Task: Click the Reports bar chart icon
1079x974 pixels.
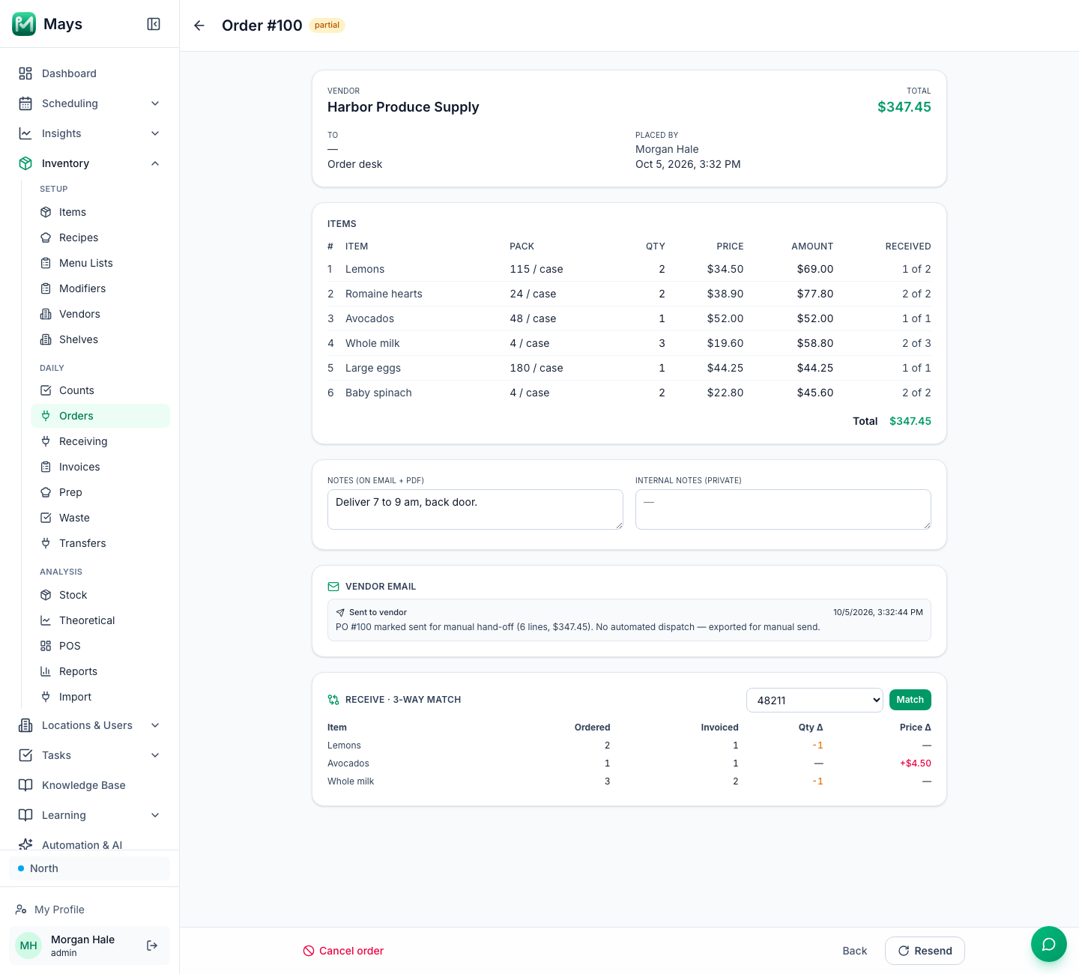Action: coord(46,671)
